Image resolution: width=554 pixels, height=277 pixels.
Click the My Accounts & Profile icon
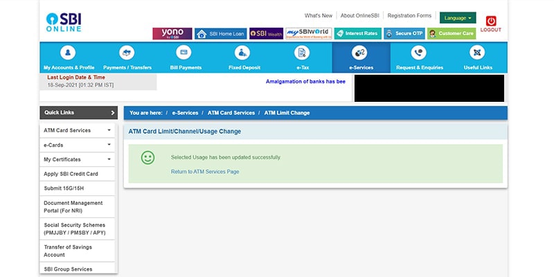68,53
